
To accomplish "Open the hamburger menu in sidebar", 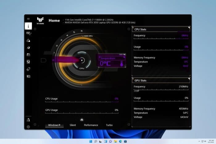I will click(28, 19).
